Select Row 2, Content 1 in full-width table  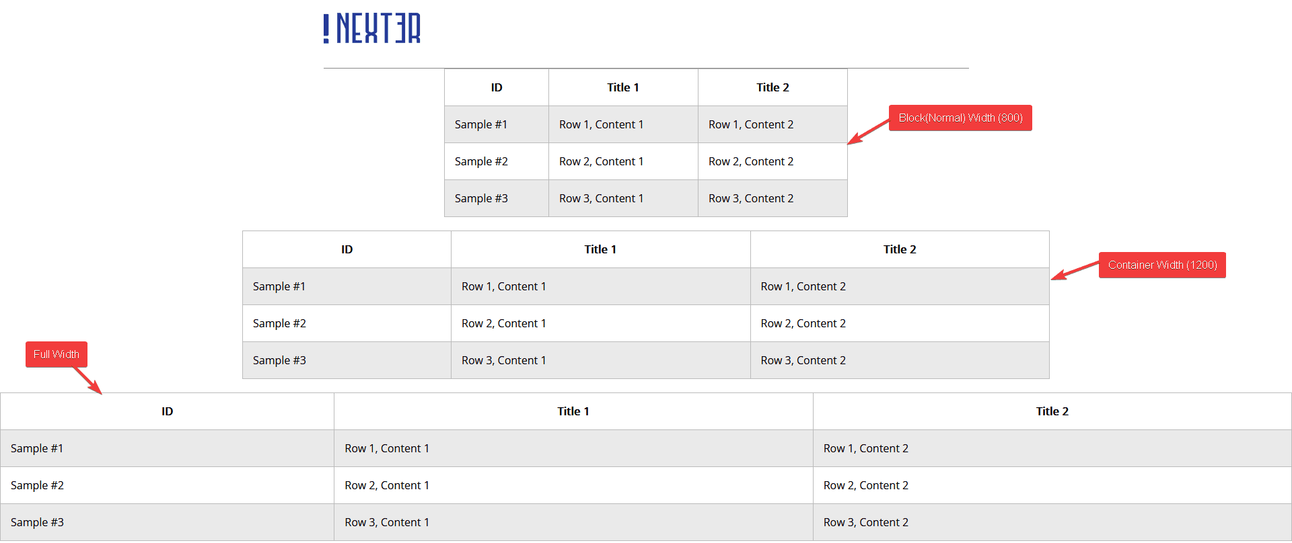[573, 485]
